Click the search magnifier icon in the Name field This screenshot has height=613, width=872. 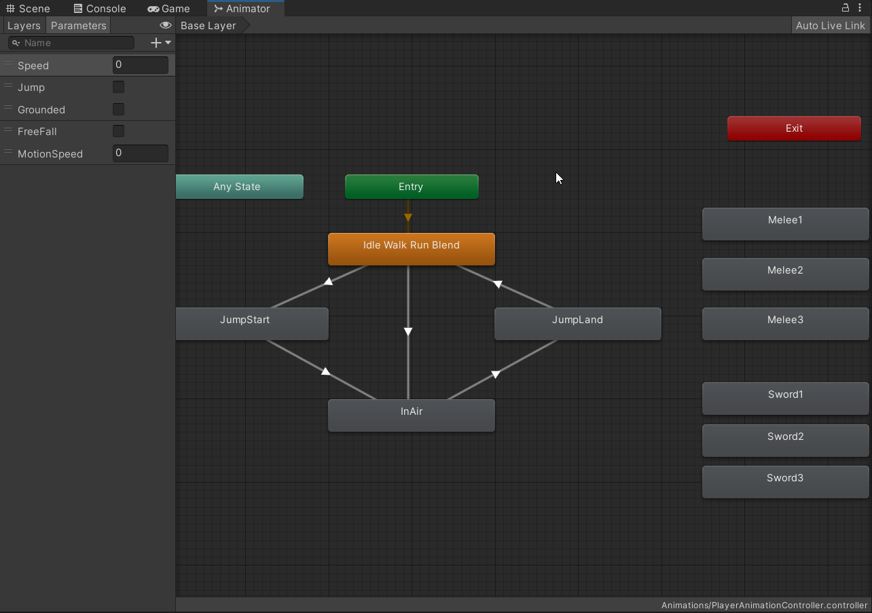click(x=16, y=43)
